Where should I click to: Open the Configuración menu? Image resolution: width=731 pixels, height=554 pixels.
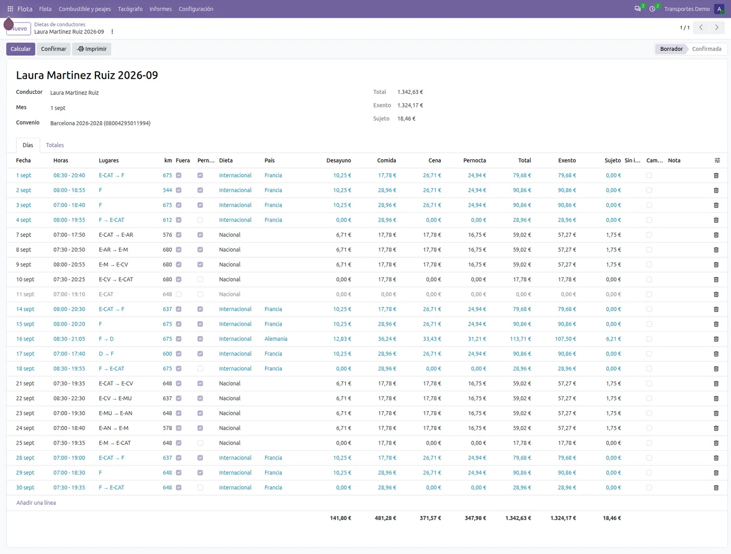coord(196,9)
